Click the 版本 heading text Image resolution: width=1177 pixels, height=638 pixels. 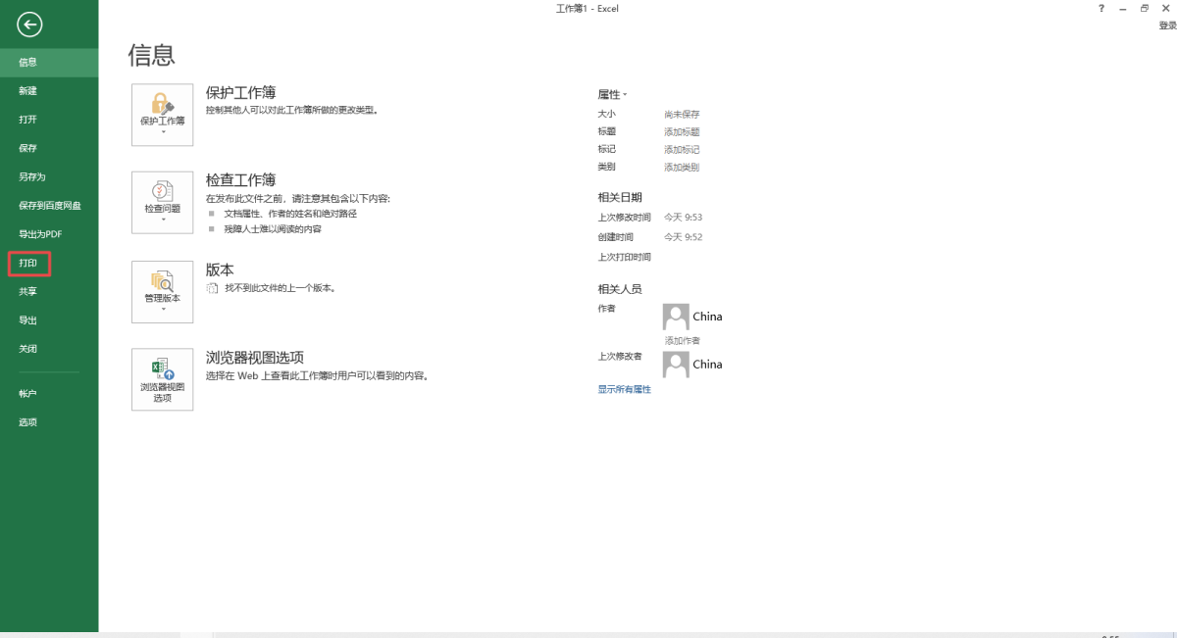220,270
